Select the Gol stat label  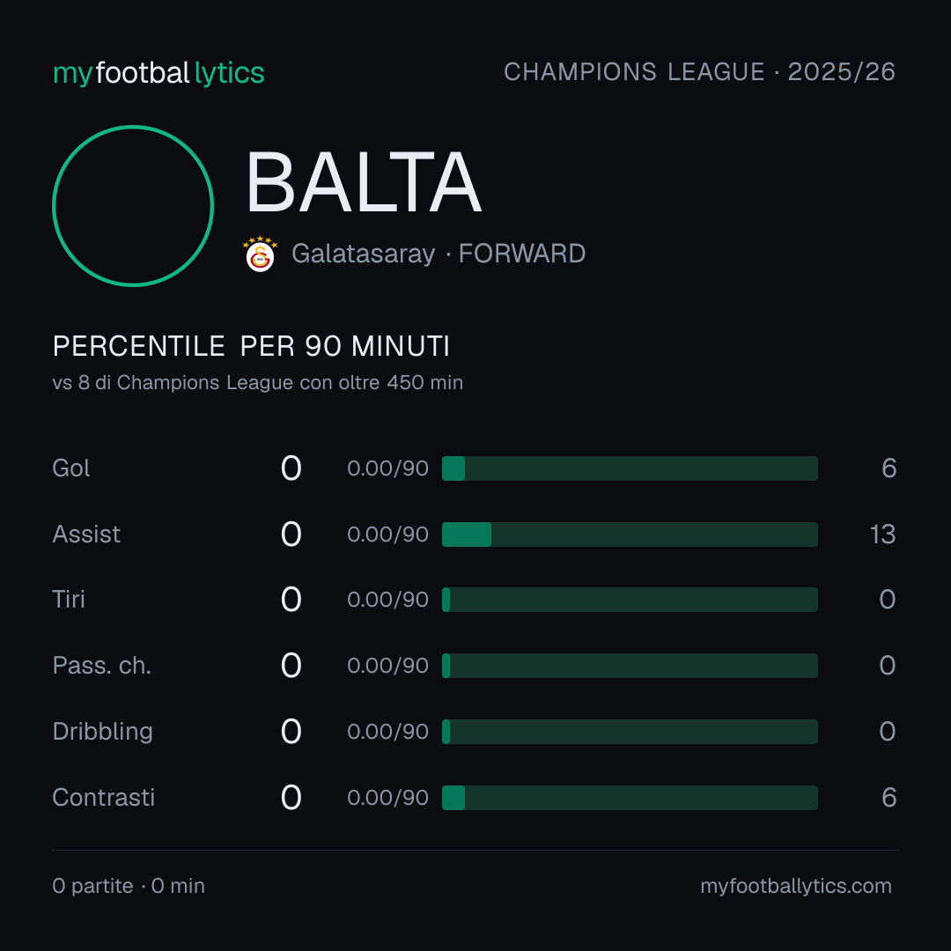click(71, 468)
